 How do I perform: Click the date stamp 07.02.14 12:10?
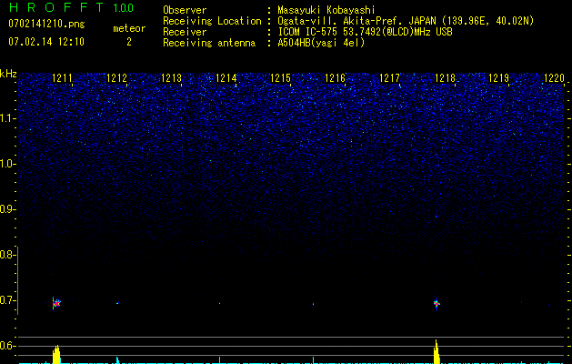[x=46, y=42]
